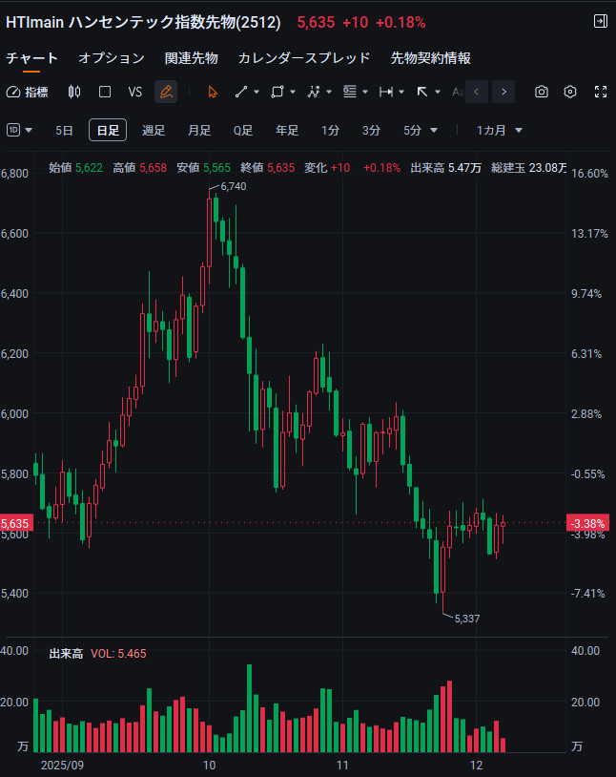
Task: Expand wave pattern tool dropdown
Action: 329,93
